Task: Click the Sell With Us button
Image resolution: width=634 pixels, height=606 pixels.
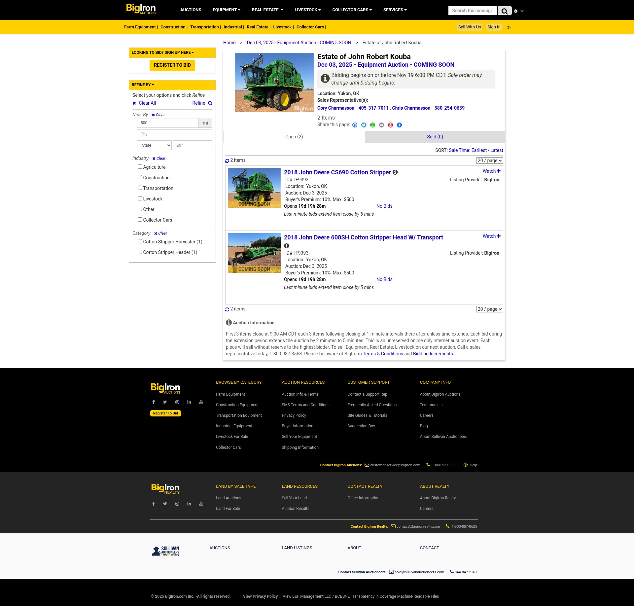Action: point(469,27)
